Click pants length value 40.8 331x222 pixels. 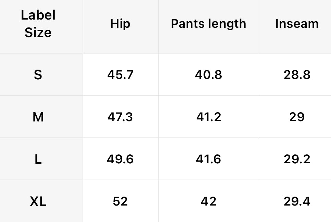[x=208, y=74]
